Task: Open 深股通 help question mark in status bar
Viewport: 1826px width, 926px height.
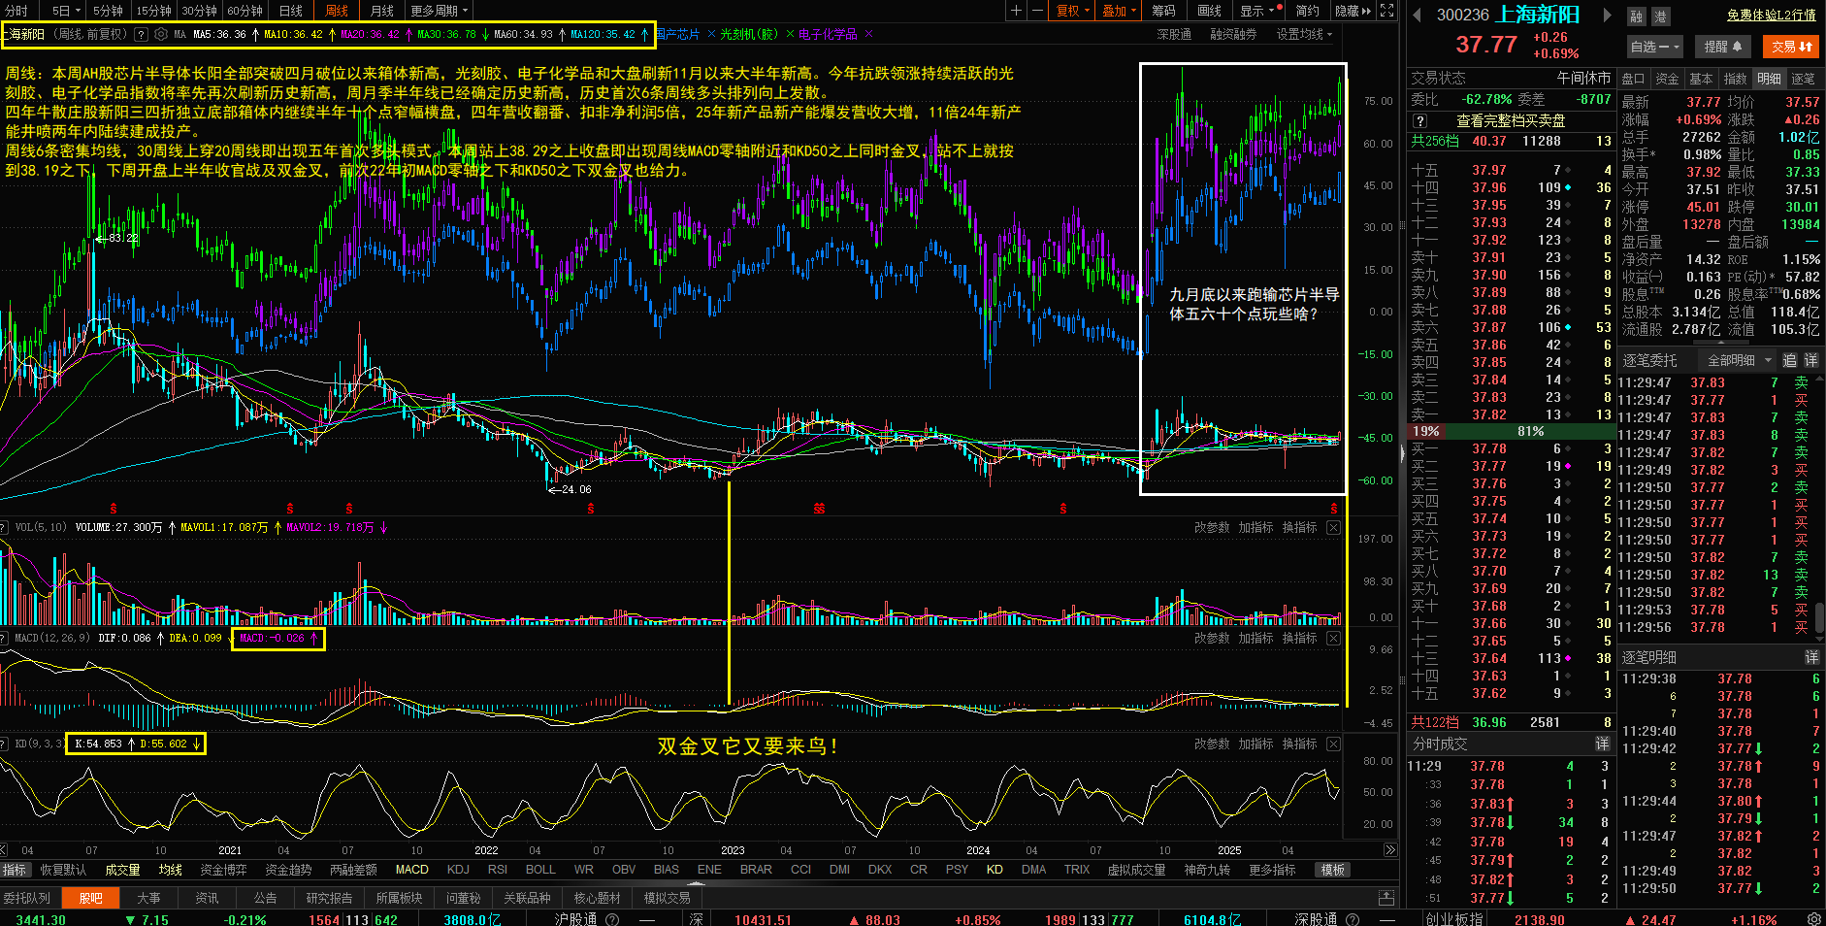Action: click(1353, 919)
